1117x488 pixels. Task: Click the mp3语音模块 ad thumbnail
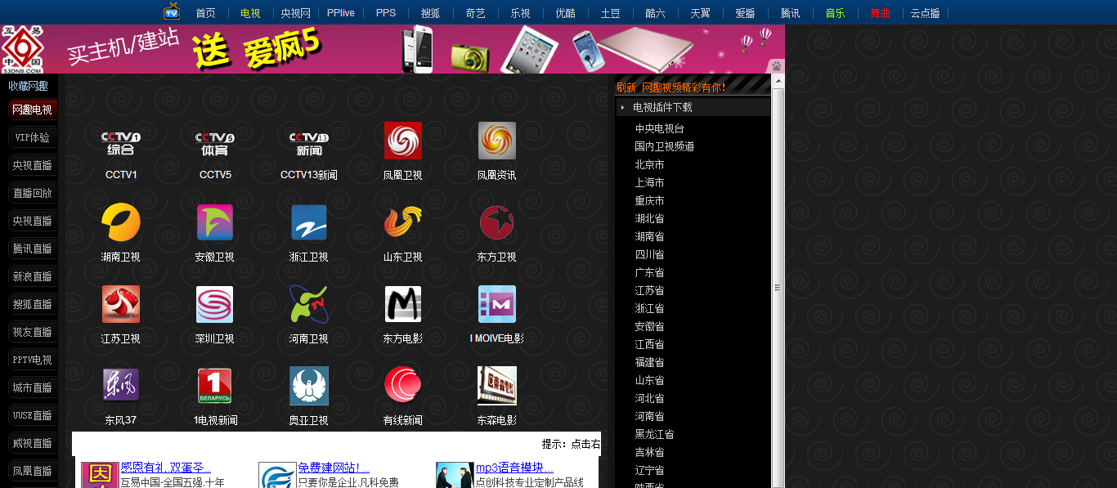(x=455, y=475)
